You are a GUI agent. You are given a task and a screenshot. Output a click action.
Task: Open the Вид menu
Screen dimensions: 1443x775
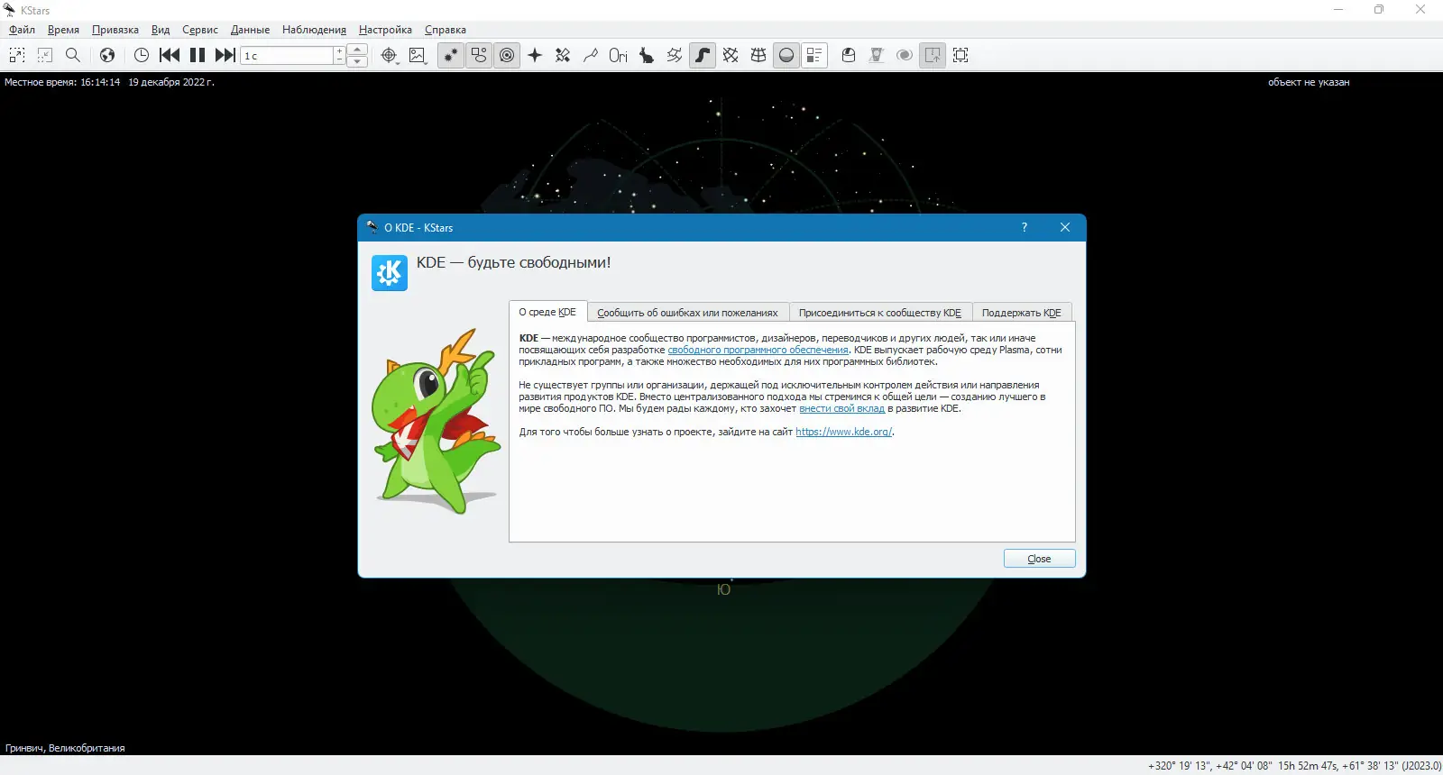161,30
